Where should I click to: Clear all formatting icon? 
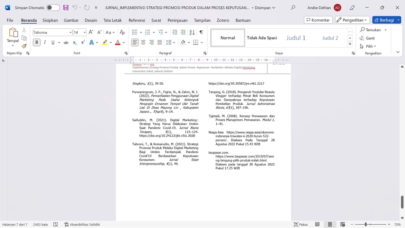pos(122,33)
